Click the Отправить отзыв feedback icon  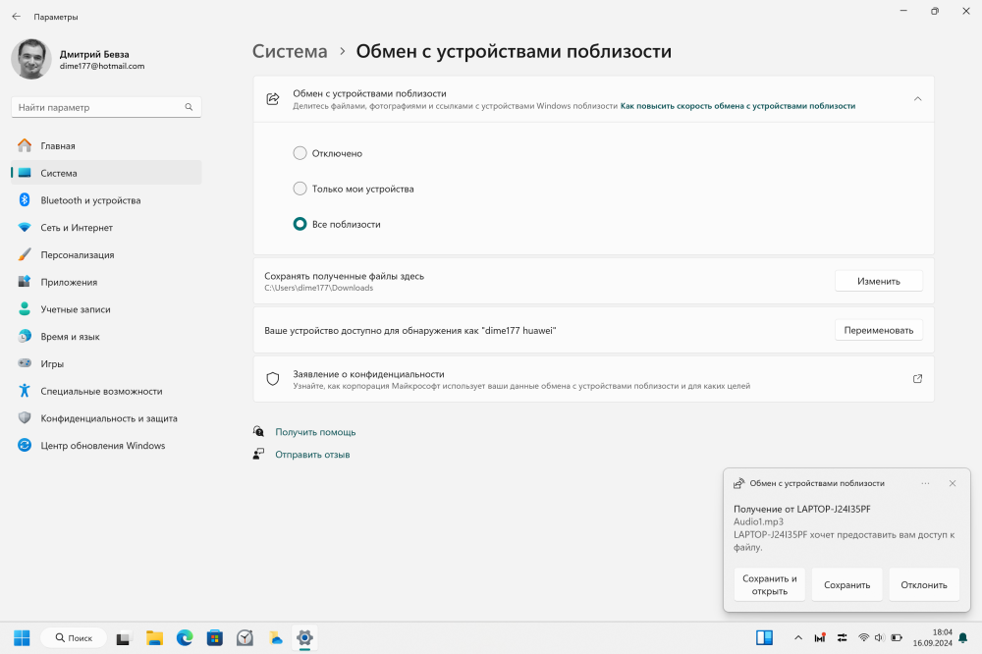click(x=258, y=454)
